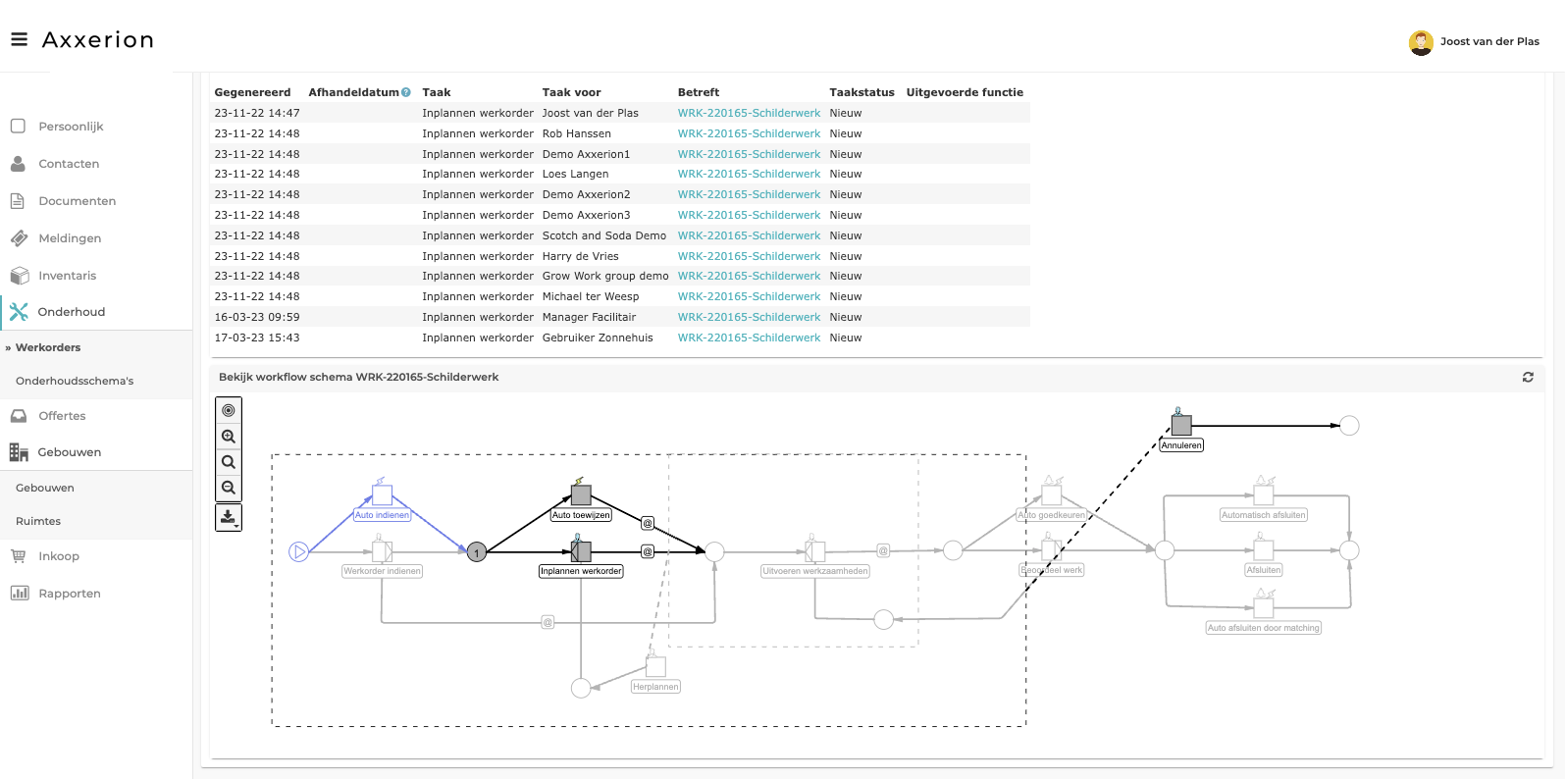Zoom out of the workflow diagram
The height and width of the screenshot is (779, 1565).
pos(229,488)
